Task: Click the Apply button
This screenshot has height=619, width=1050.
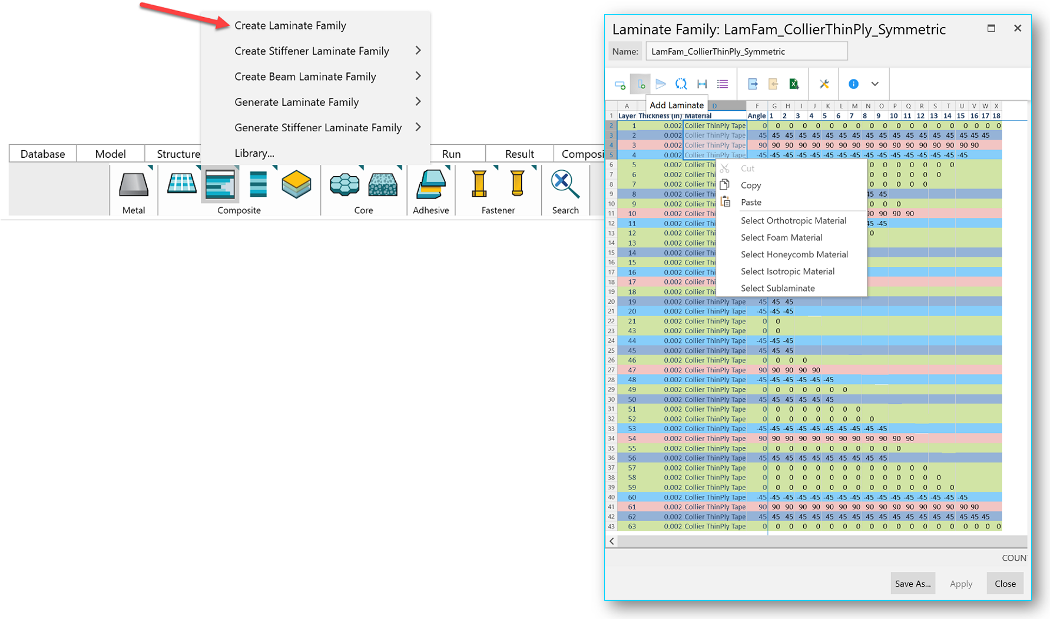Action: (x=961, y=584)
